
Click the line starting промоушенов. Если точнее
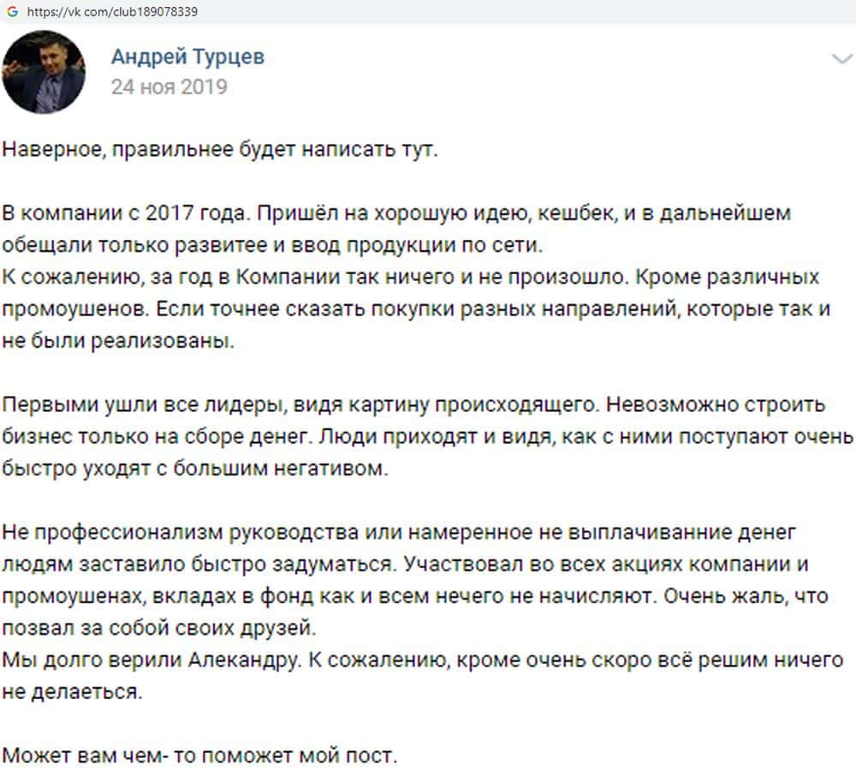(416, 309)
